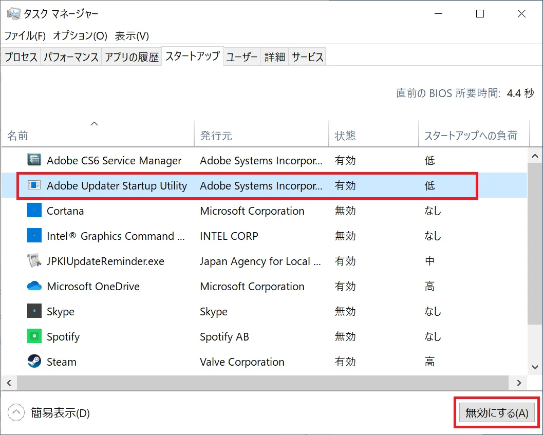Click the horizontal scrollbar thumb
The image size is (543, 435).
click(x=263, y=383)
